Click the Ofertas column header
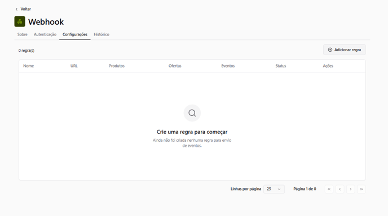The image size is (388, 216). point(175,66)
